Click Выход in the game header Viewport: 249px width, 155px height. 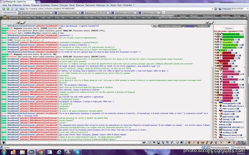[237, 16]
